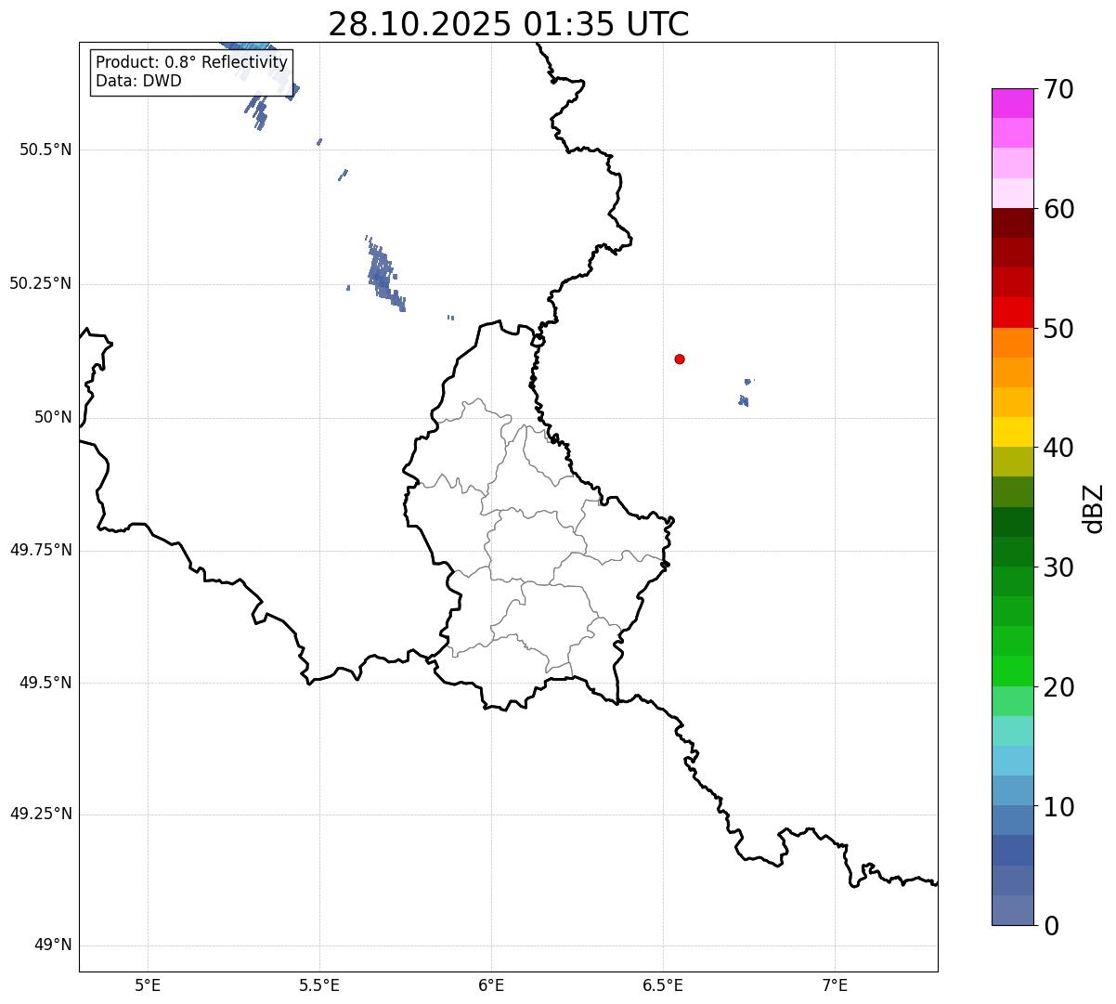Select the bright red swatch just above 50 dBZ
The width and height of the screenshot is (1116, 1004).
tap(1012, 313)
